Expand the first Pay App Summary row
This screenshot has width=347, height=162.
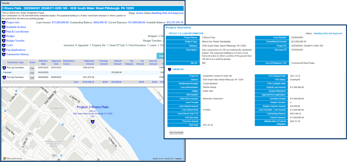coord(4,68)
